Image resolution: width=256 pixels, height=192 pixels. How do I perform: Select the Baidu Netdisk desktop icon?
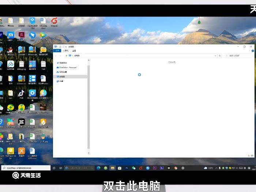pyautogui.click(x=11, y=65)
